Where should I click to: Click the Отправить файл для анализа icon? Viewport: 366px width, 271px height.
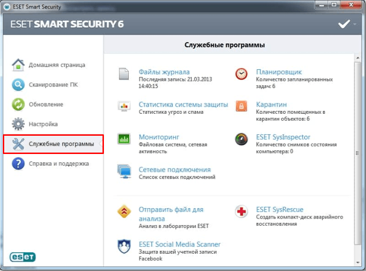(124, 212)
